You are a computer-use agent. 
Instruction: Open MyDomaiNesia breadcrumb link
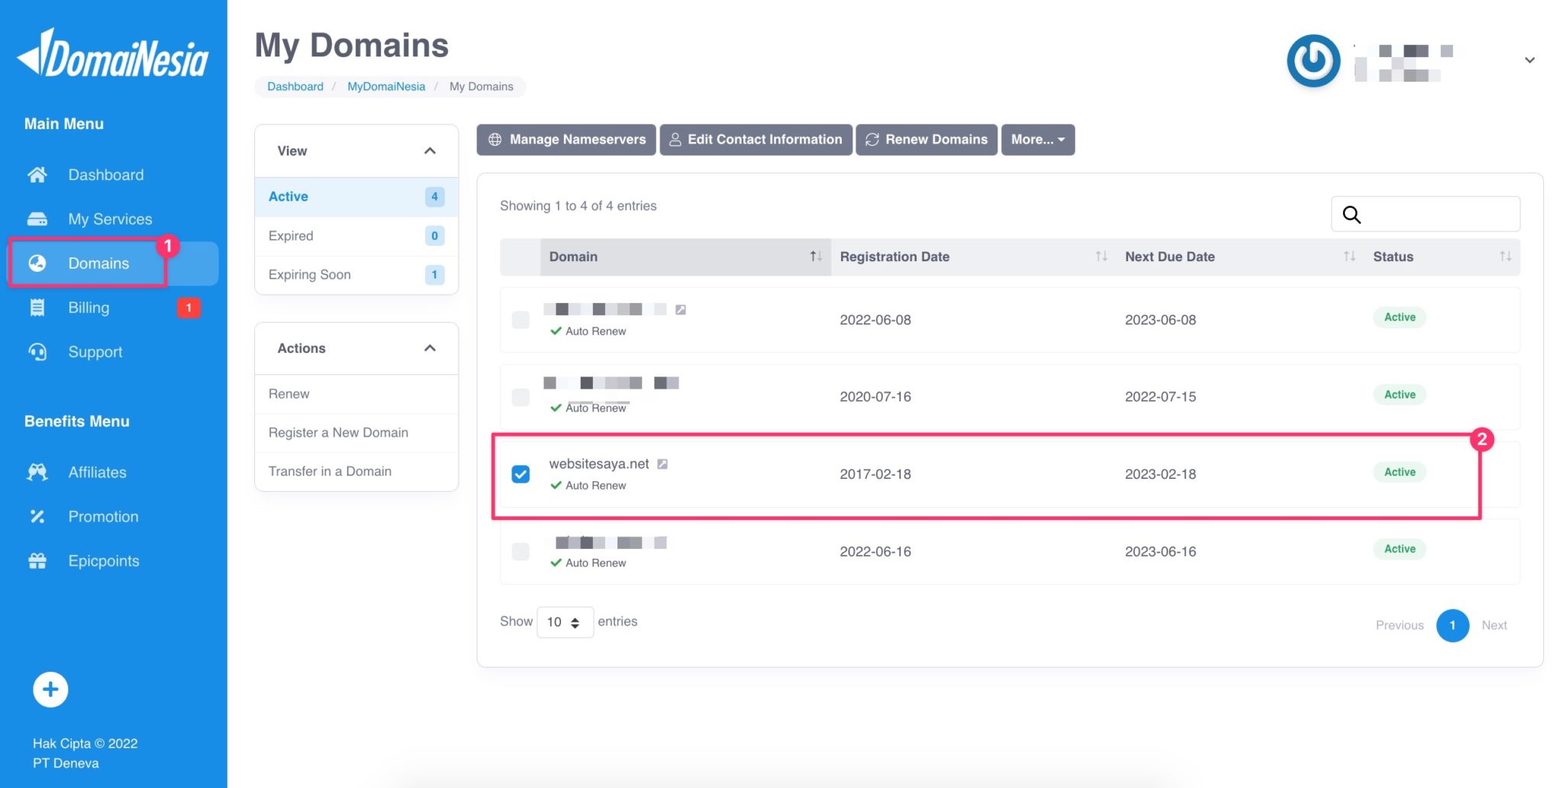click(x=385, y=86)
